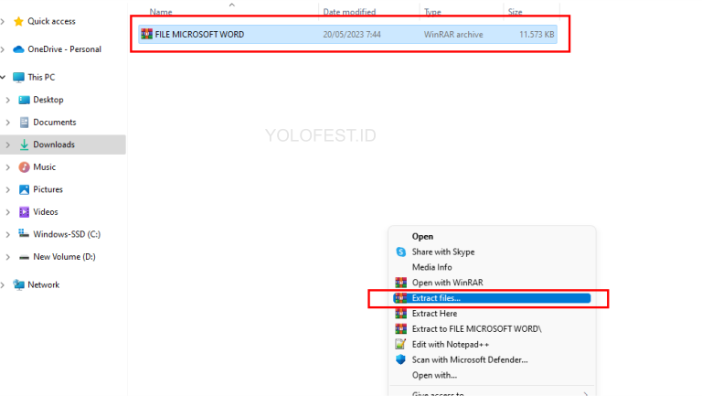Click the Skype icon in context menu
The width and height of the screenshot is (702, 396).
(x=400, y=252)
